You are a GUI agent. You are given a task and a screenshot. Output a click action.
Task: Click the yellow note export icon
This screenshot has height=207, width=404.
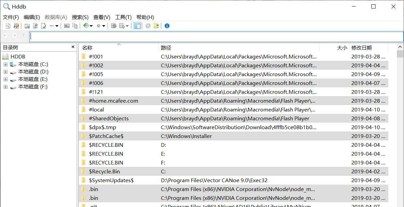click(x=156, y=26)
